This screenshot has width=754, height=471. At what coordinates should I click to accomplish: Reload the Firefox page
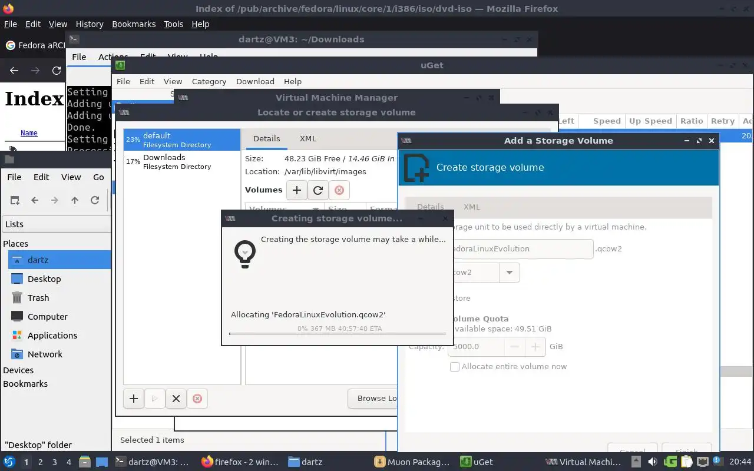[x=57, y=71]
